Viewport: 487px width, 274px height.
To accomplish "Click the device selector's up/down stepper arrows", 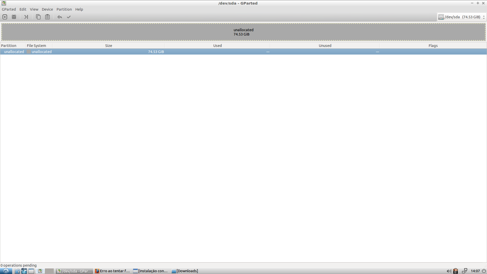I will tap(484, 17).
